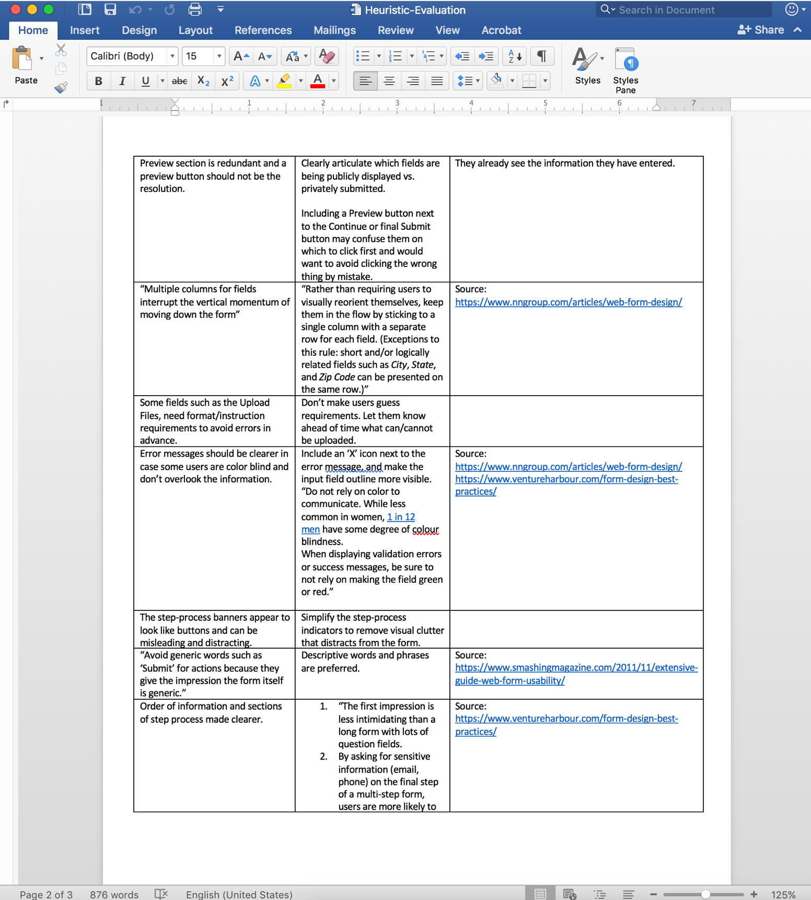Open the Paste options arrow
811x900 pixels.
(41, 59)
